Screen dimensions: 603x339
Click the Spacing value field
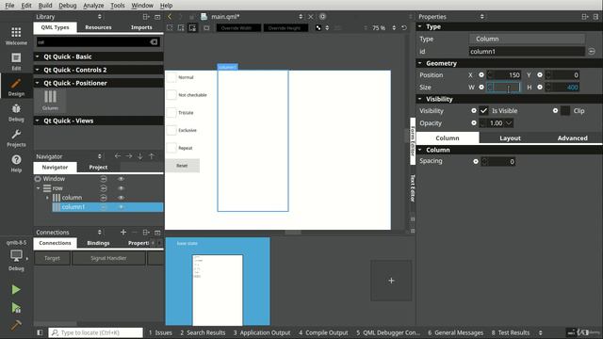click(498, 161)
